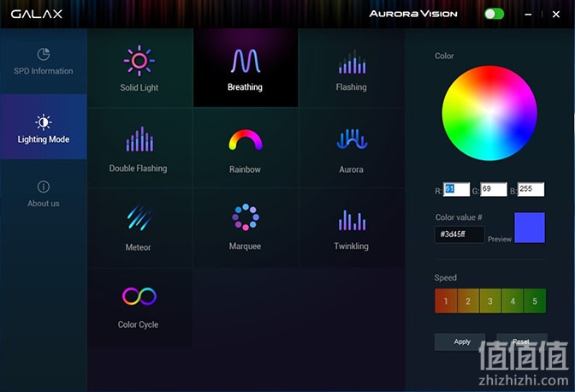Click the Twinkling label text
575x392 pixels.
pos(352,246)
